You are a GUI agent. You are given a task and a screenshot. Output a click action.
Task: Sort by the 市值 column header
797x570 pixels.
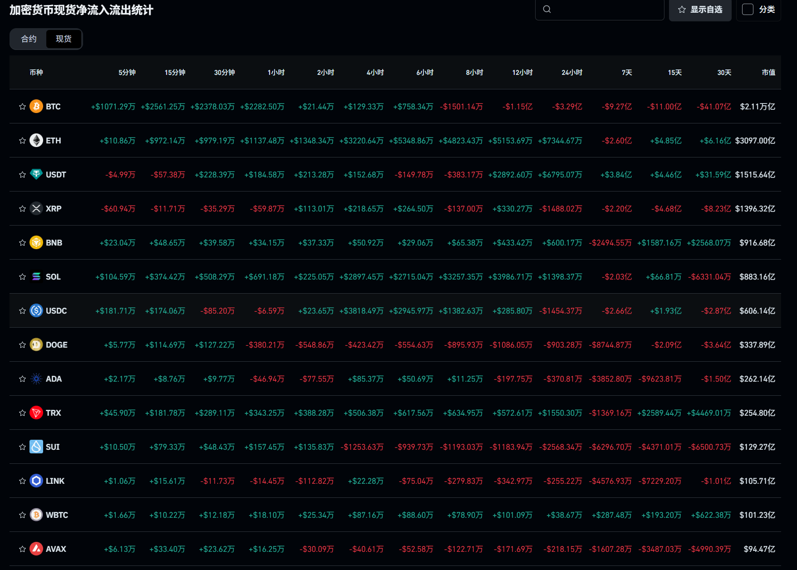(x=768, y=73)
